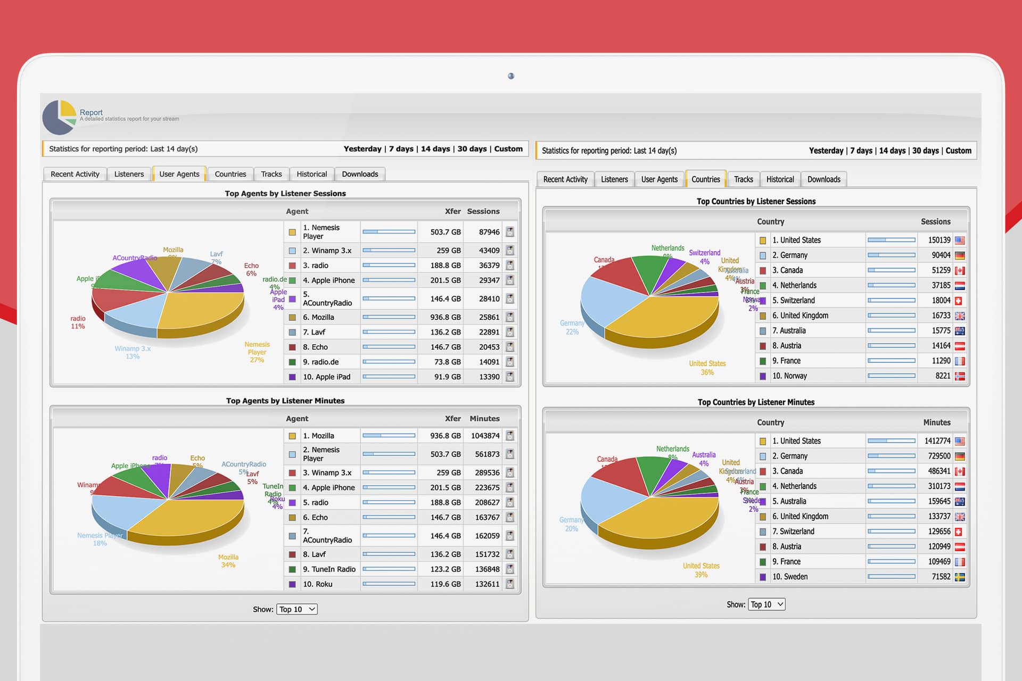Click '150139' sessions value
1022x681 pixels.
pyautogui.click(x=939, y=240)
